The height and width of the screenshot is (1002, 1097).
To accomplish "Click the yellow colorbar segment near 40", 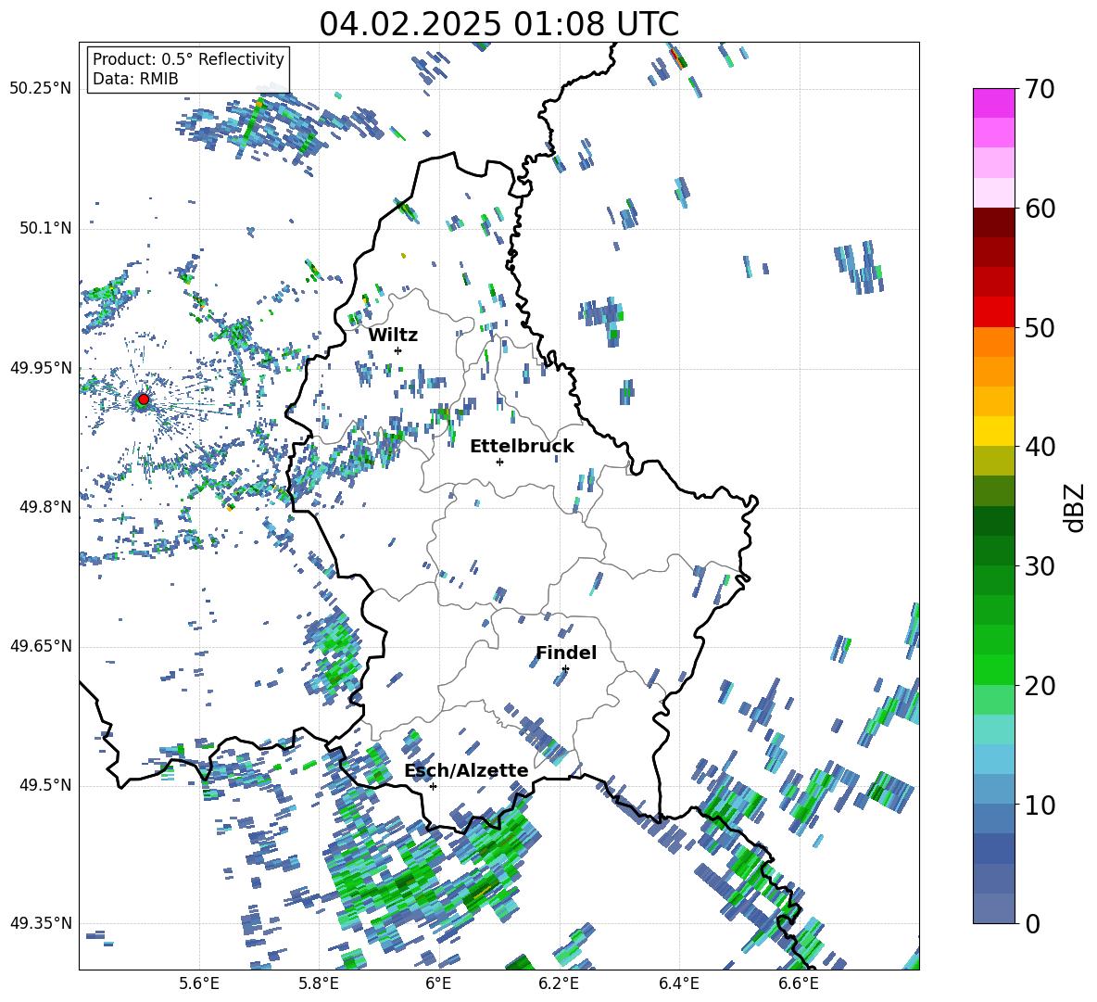I will pyautogui.click(x=993, y=431).
